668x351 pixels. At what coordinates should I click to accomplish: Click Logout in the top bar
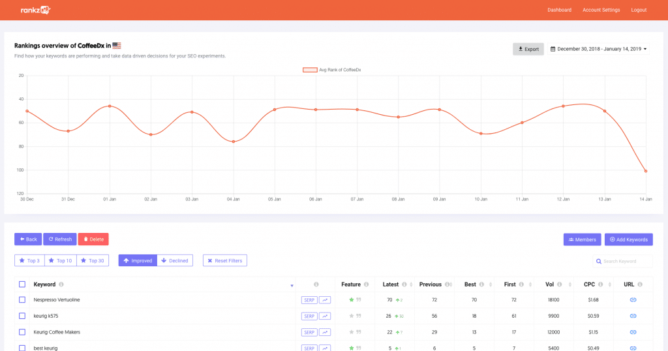pos(639,10)
